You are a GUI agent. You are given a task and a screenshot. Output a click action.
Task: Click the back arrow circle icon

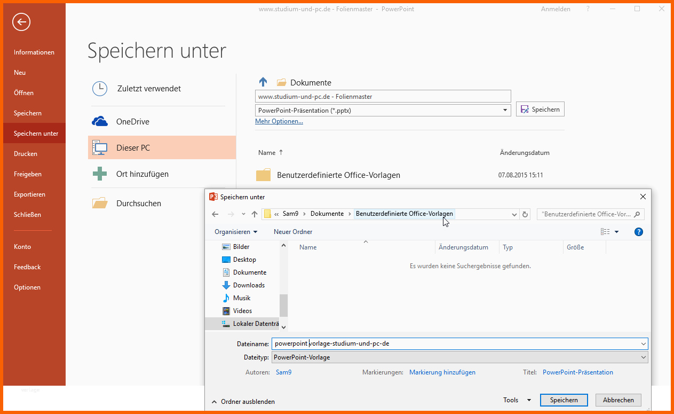click(21, 22)
